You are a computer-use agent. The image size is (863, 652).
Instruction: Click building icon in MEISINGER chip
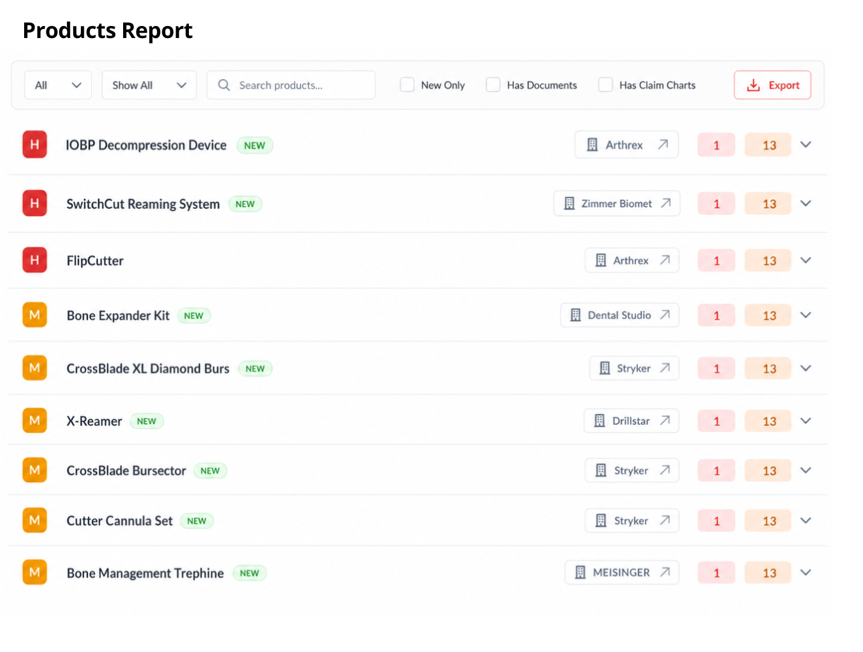click(x=580, y=572)
